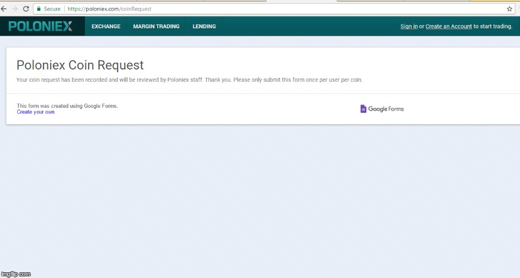520x278 pixels.
Task: Go to the Lending section
Action: point(205,27)
